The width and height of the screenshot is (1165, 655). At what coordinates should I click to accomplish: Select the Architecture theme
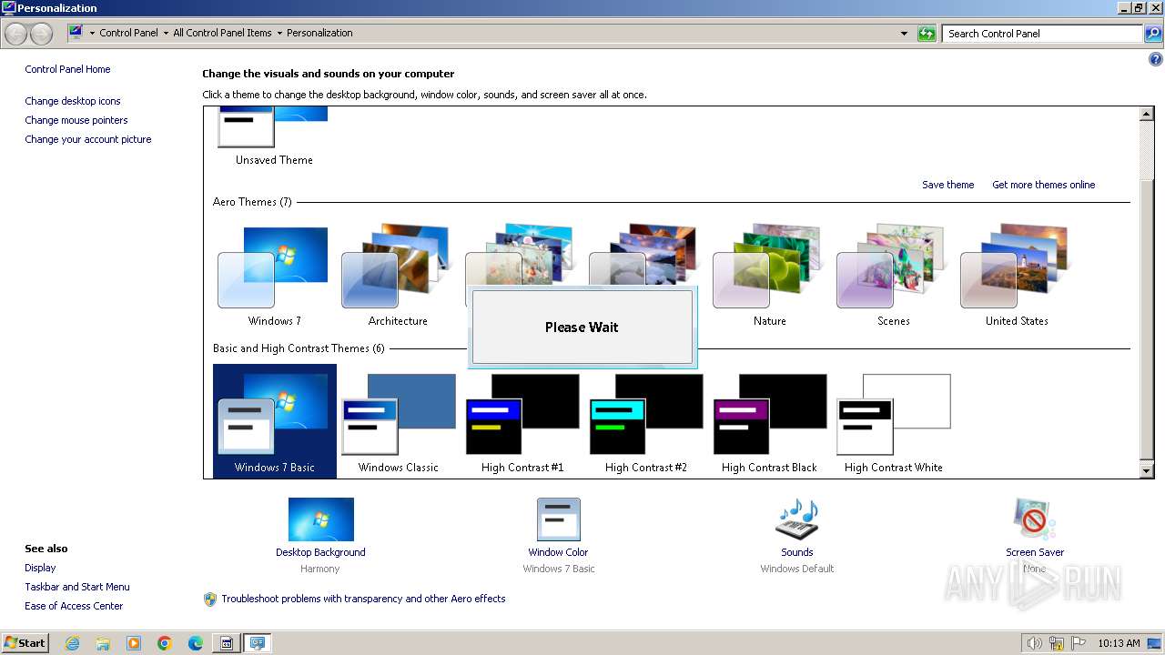coord(398,276)
